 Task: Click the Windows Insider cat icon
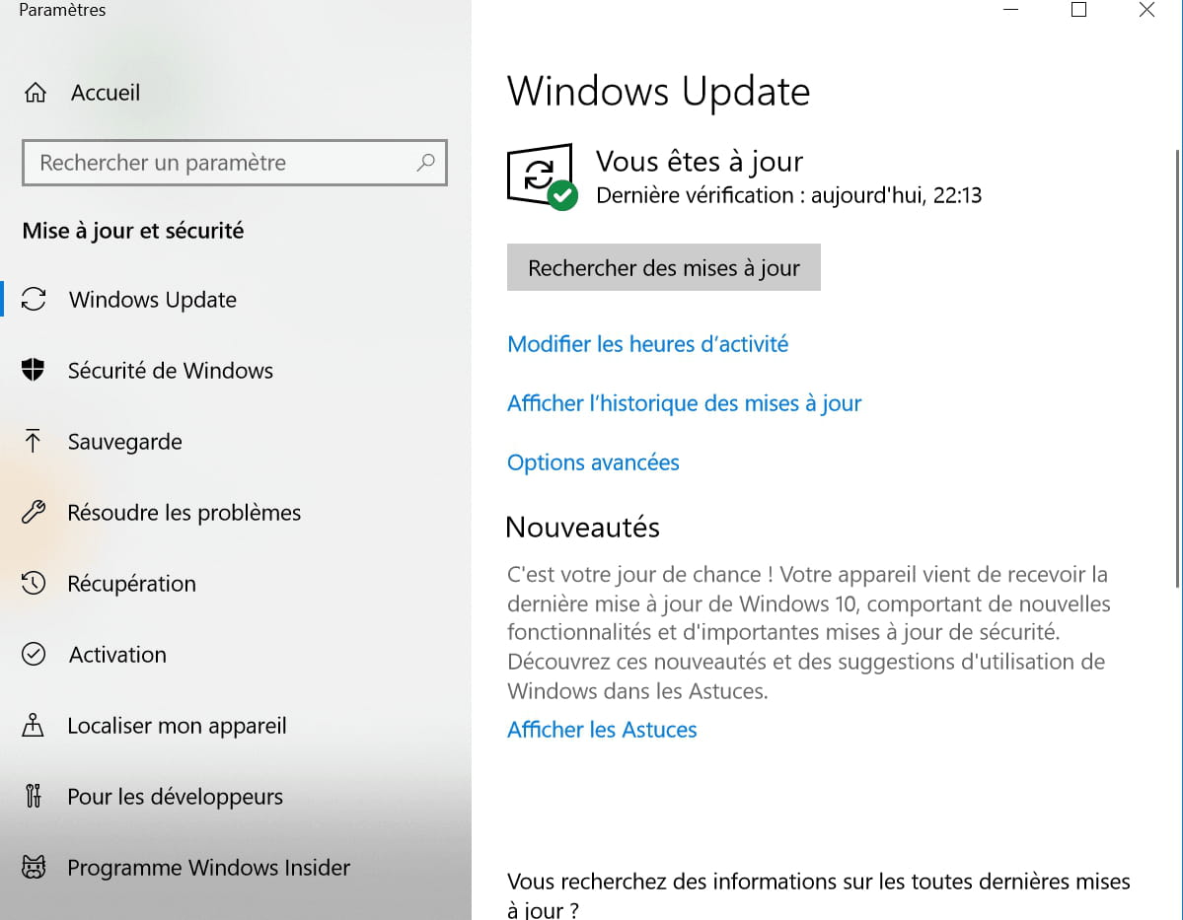tap(34, 867)
